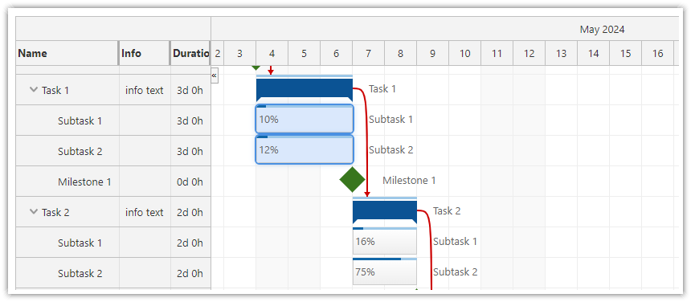Click the red dependency link leaving Task 2

click(x=428, y=250)
